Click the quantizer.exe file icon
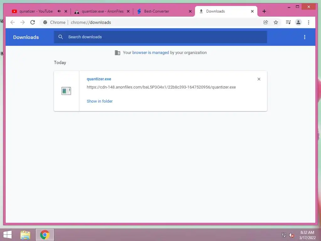This screenshot has width=321, height=241. pyautogui.click(x=66, y=91)
